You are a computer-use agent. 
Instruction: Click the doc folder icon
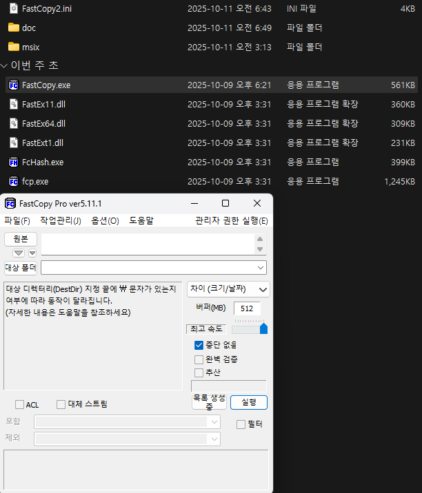point(14,28)
